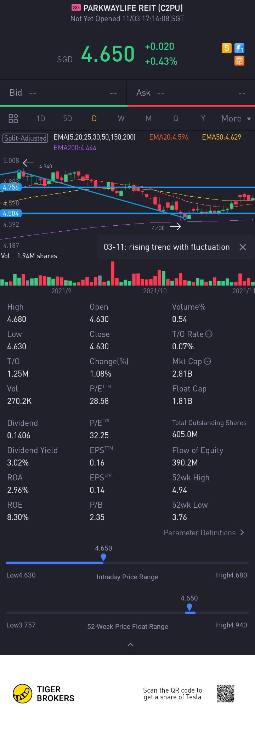Viewport: 255px width, 733px height.
Task: Switch chart to 5D timeframe
Action: 67,118
